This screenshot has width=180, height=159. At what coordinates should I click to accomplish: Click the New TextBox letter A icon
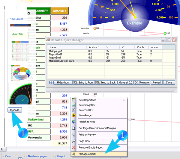73,110
